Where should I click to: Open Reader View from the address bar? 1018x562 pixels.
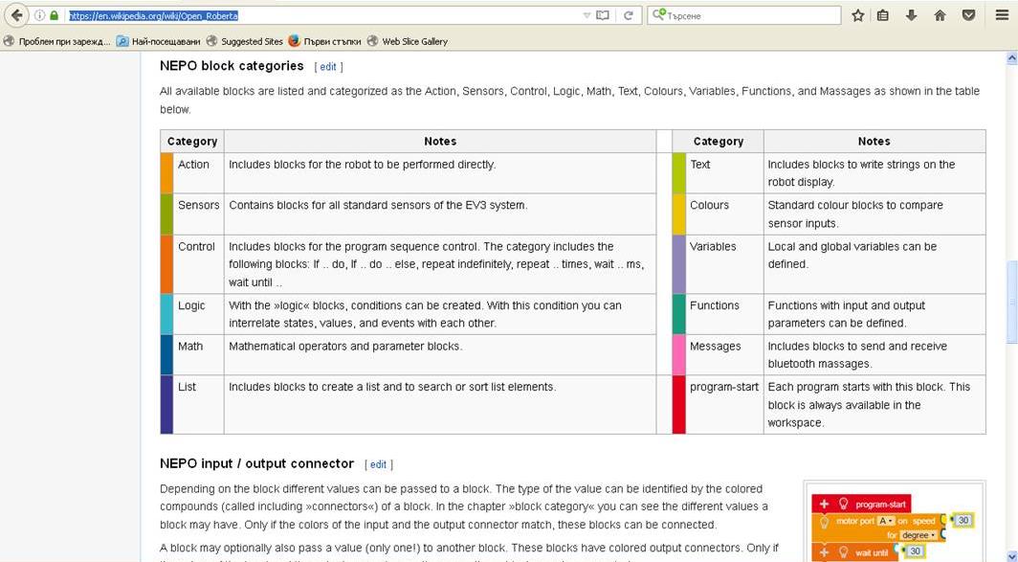tap(601, 15)
